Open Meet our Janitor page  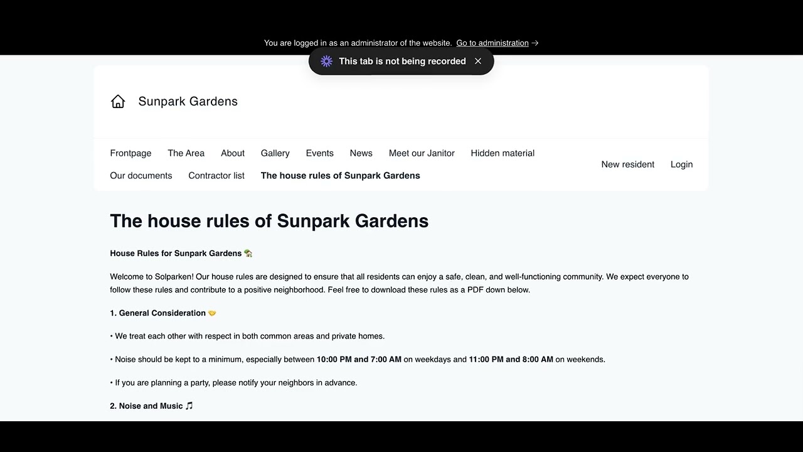[422, 153]
